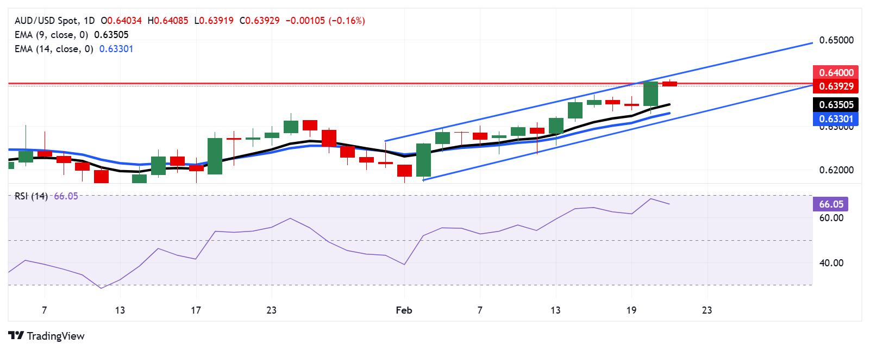Click the 19 date marker on time axis
870x350 pixels.
tap(631, 310)
